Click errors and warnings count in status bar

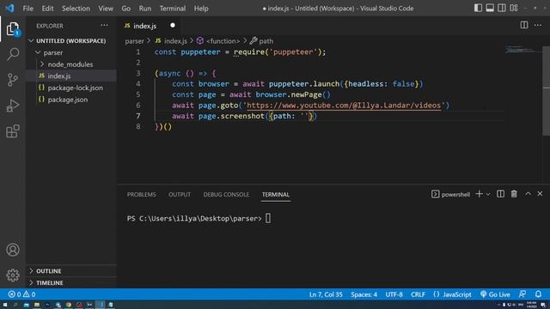point(21,294)
